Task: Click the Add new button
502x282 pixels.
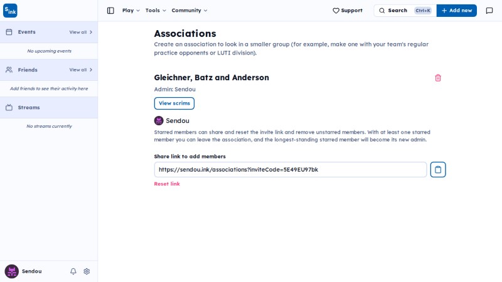Action: pyautogui.click(x=457, y=11)
